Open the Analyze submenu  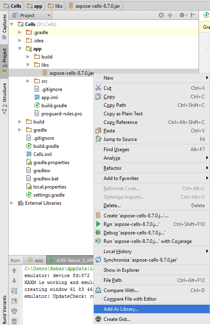[x=152, y=158]
